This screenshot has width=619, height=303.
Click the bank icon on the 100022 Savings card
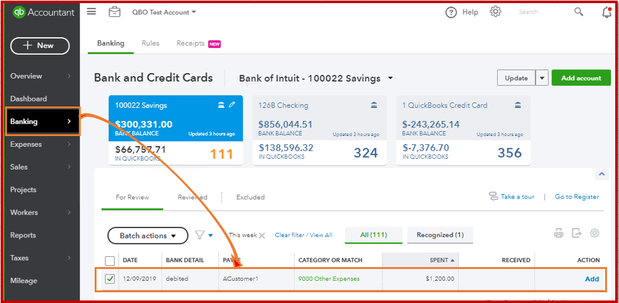click(x=221, y=105)
